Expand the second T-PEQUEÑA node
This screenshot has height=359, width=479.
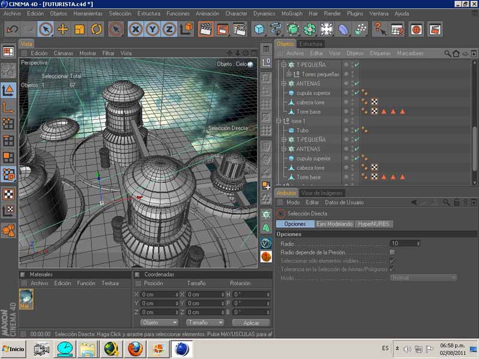click(283, 140)
